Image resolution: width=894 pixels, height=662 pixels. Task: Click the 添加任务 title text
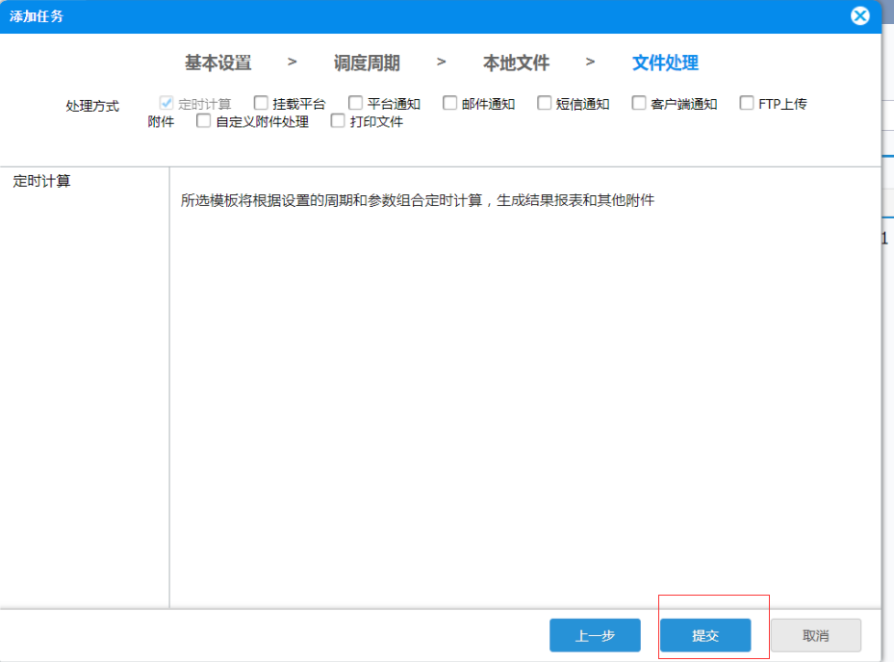pos(36,16)
